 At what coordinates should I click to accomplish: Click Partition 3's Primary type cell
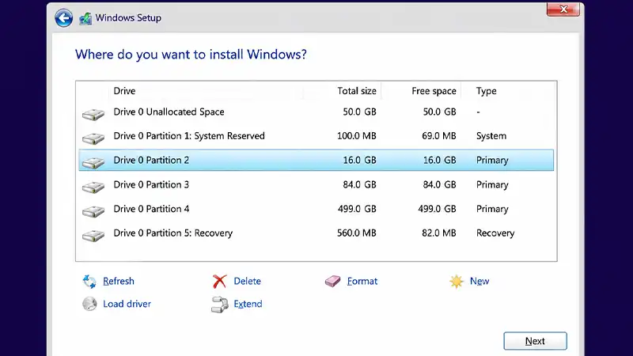point(491,184)
